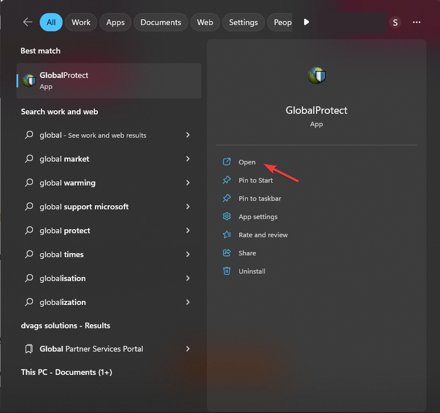Click 'See work and web results' text
The image size is (440, 413).
[x=107, y=135]
